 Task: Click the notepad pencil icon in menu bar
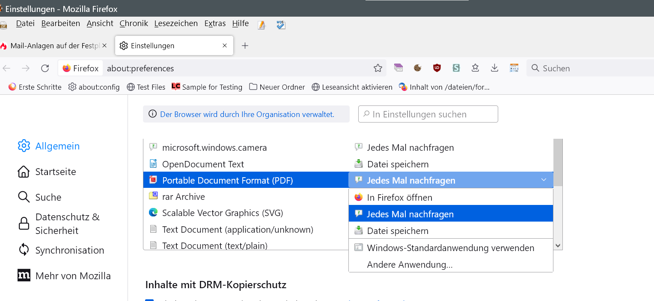click(x=262, y=25)
